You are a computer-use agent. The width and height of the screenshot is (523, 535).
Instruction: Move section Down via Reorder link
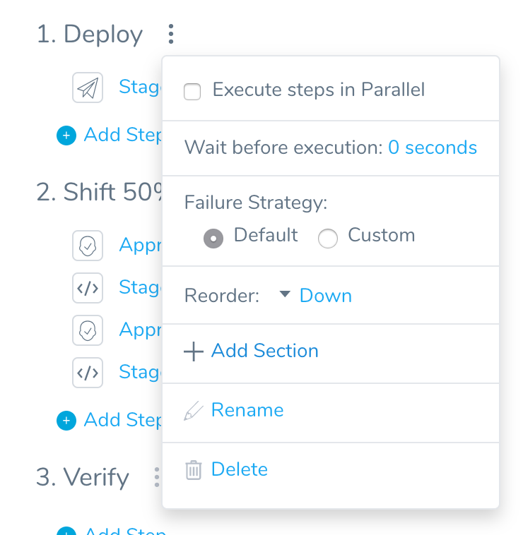coord(326,296)
